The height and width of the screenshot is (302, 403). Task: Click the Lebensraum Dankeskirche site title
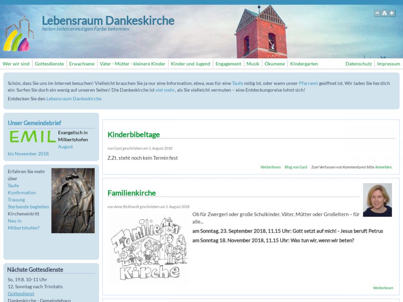tap(108, 21)
